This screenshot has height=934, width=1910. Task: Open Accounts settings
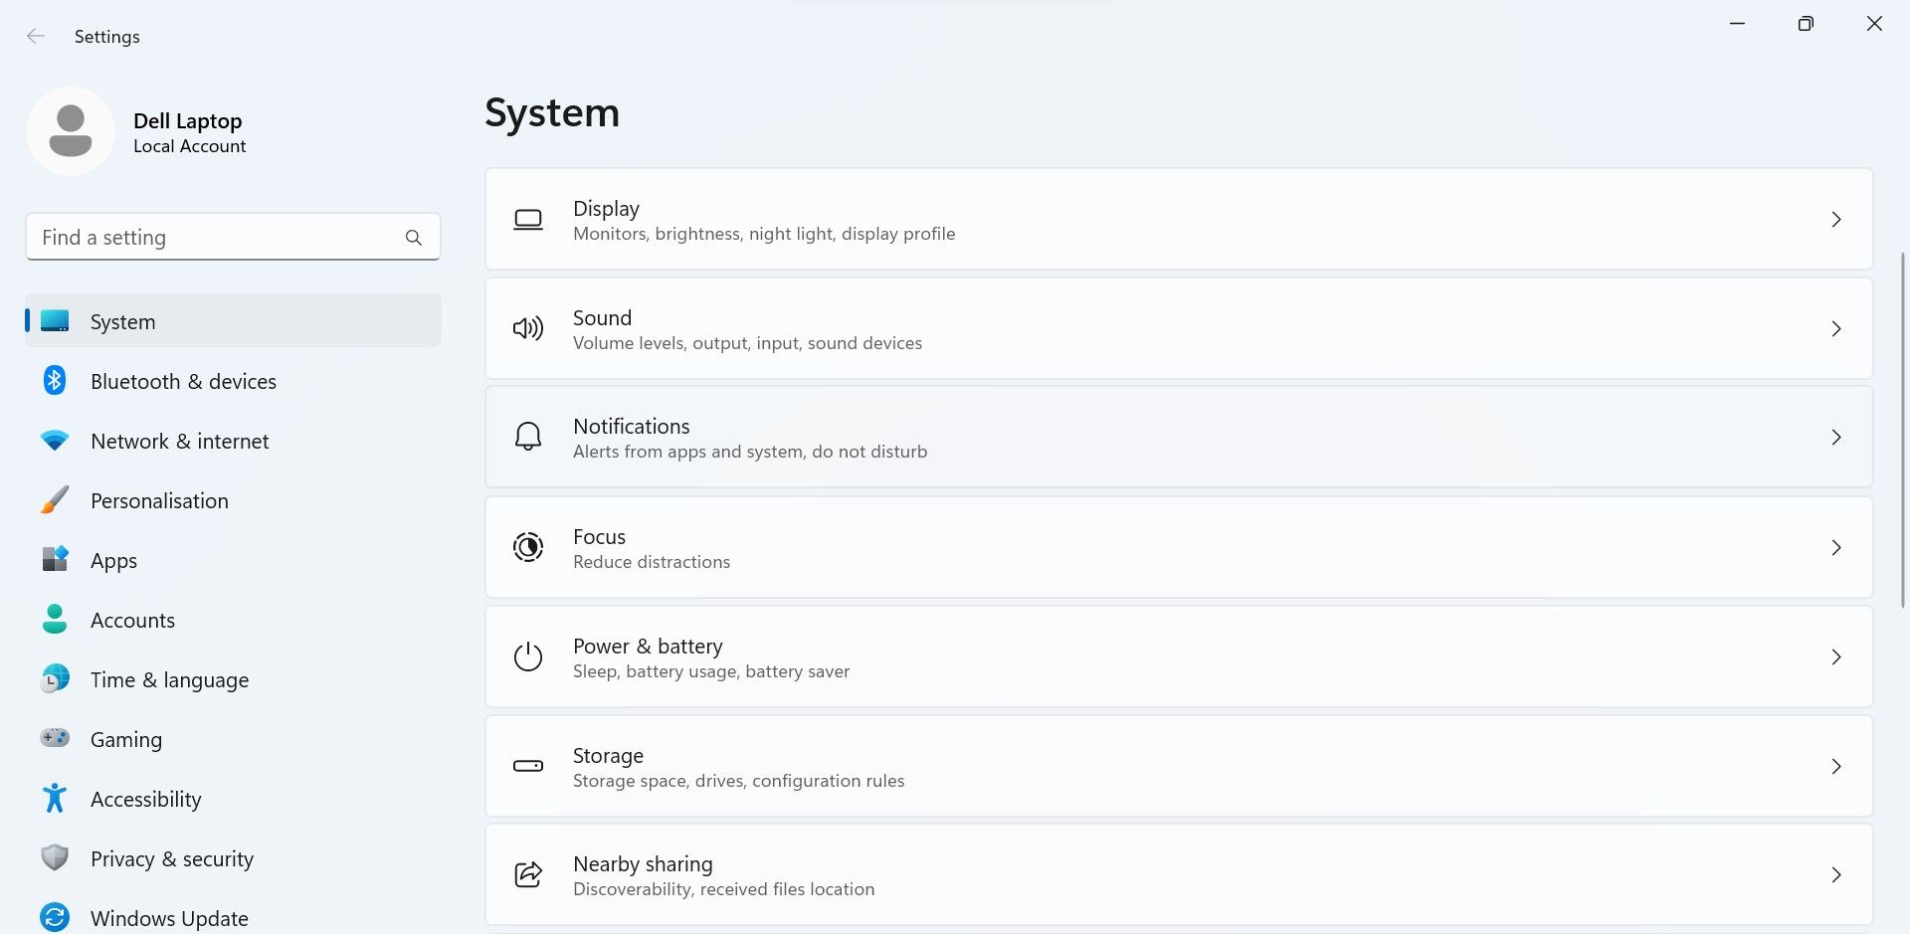click(132, 619)
